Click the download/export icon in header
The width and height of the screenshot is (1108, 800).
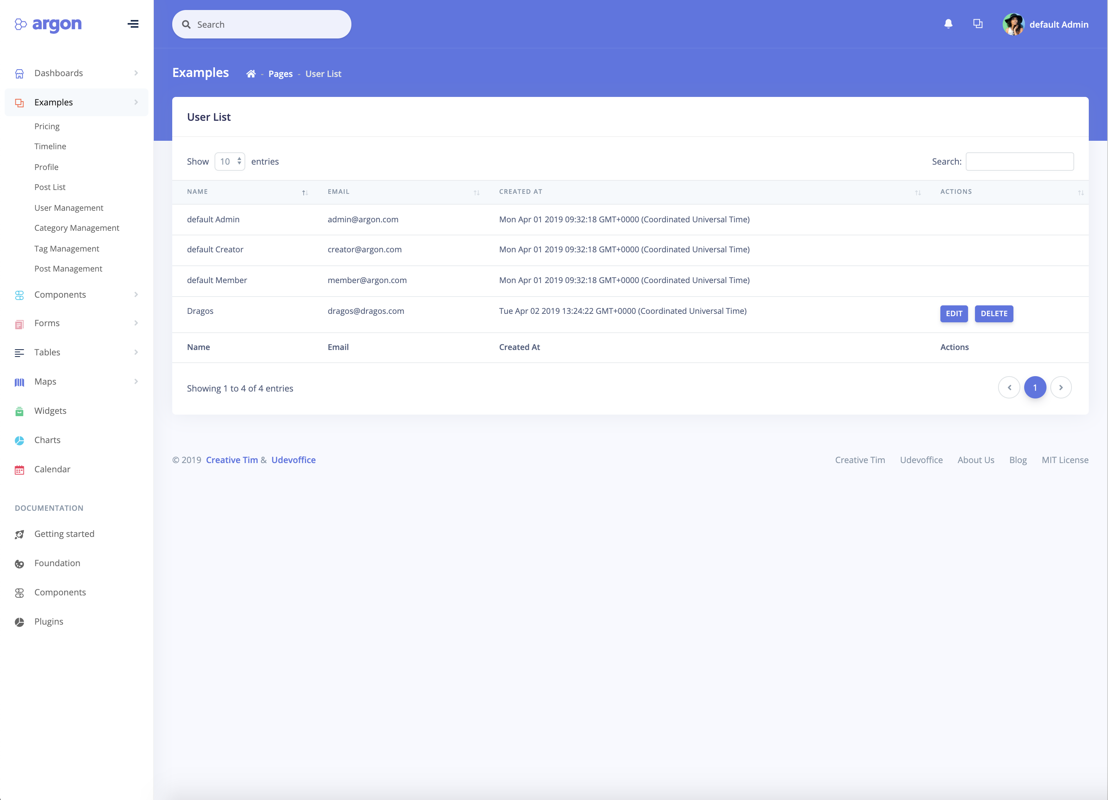click(977, 23)
